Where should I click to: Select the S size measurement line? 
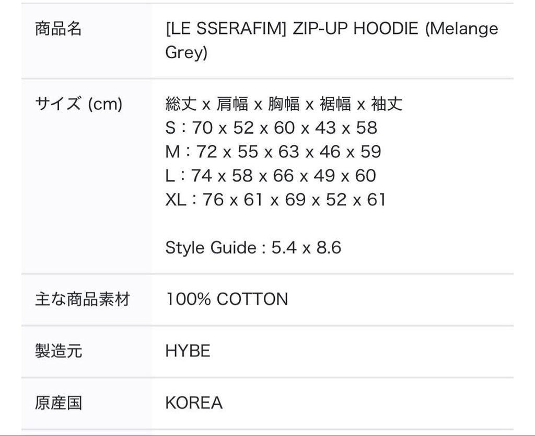[x=271, y=128]
